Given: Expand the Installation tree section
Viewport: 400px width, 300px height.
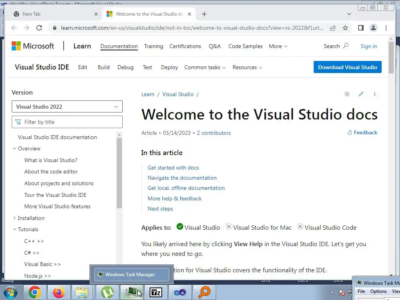Looking at the screenshot, I should tap(14, 218).
